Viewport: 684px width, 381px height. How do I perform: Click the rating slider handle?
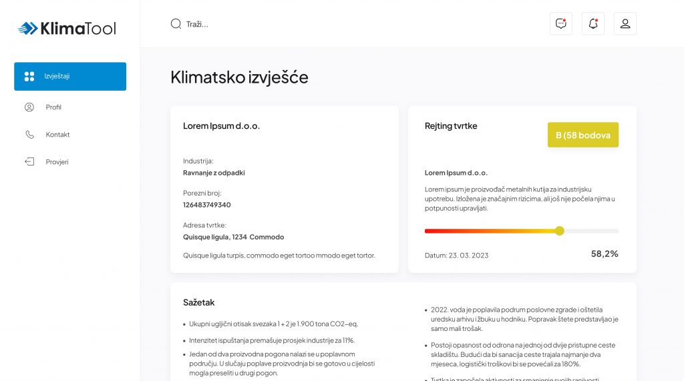pos(560,231)
